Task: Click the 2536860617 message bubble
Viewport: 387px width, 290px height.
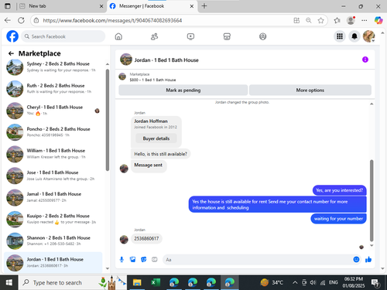Action: [x=146, y=238]
